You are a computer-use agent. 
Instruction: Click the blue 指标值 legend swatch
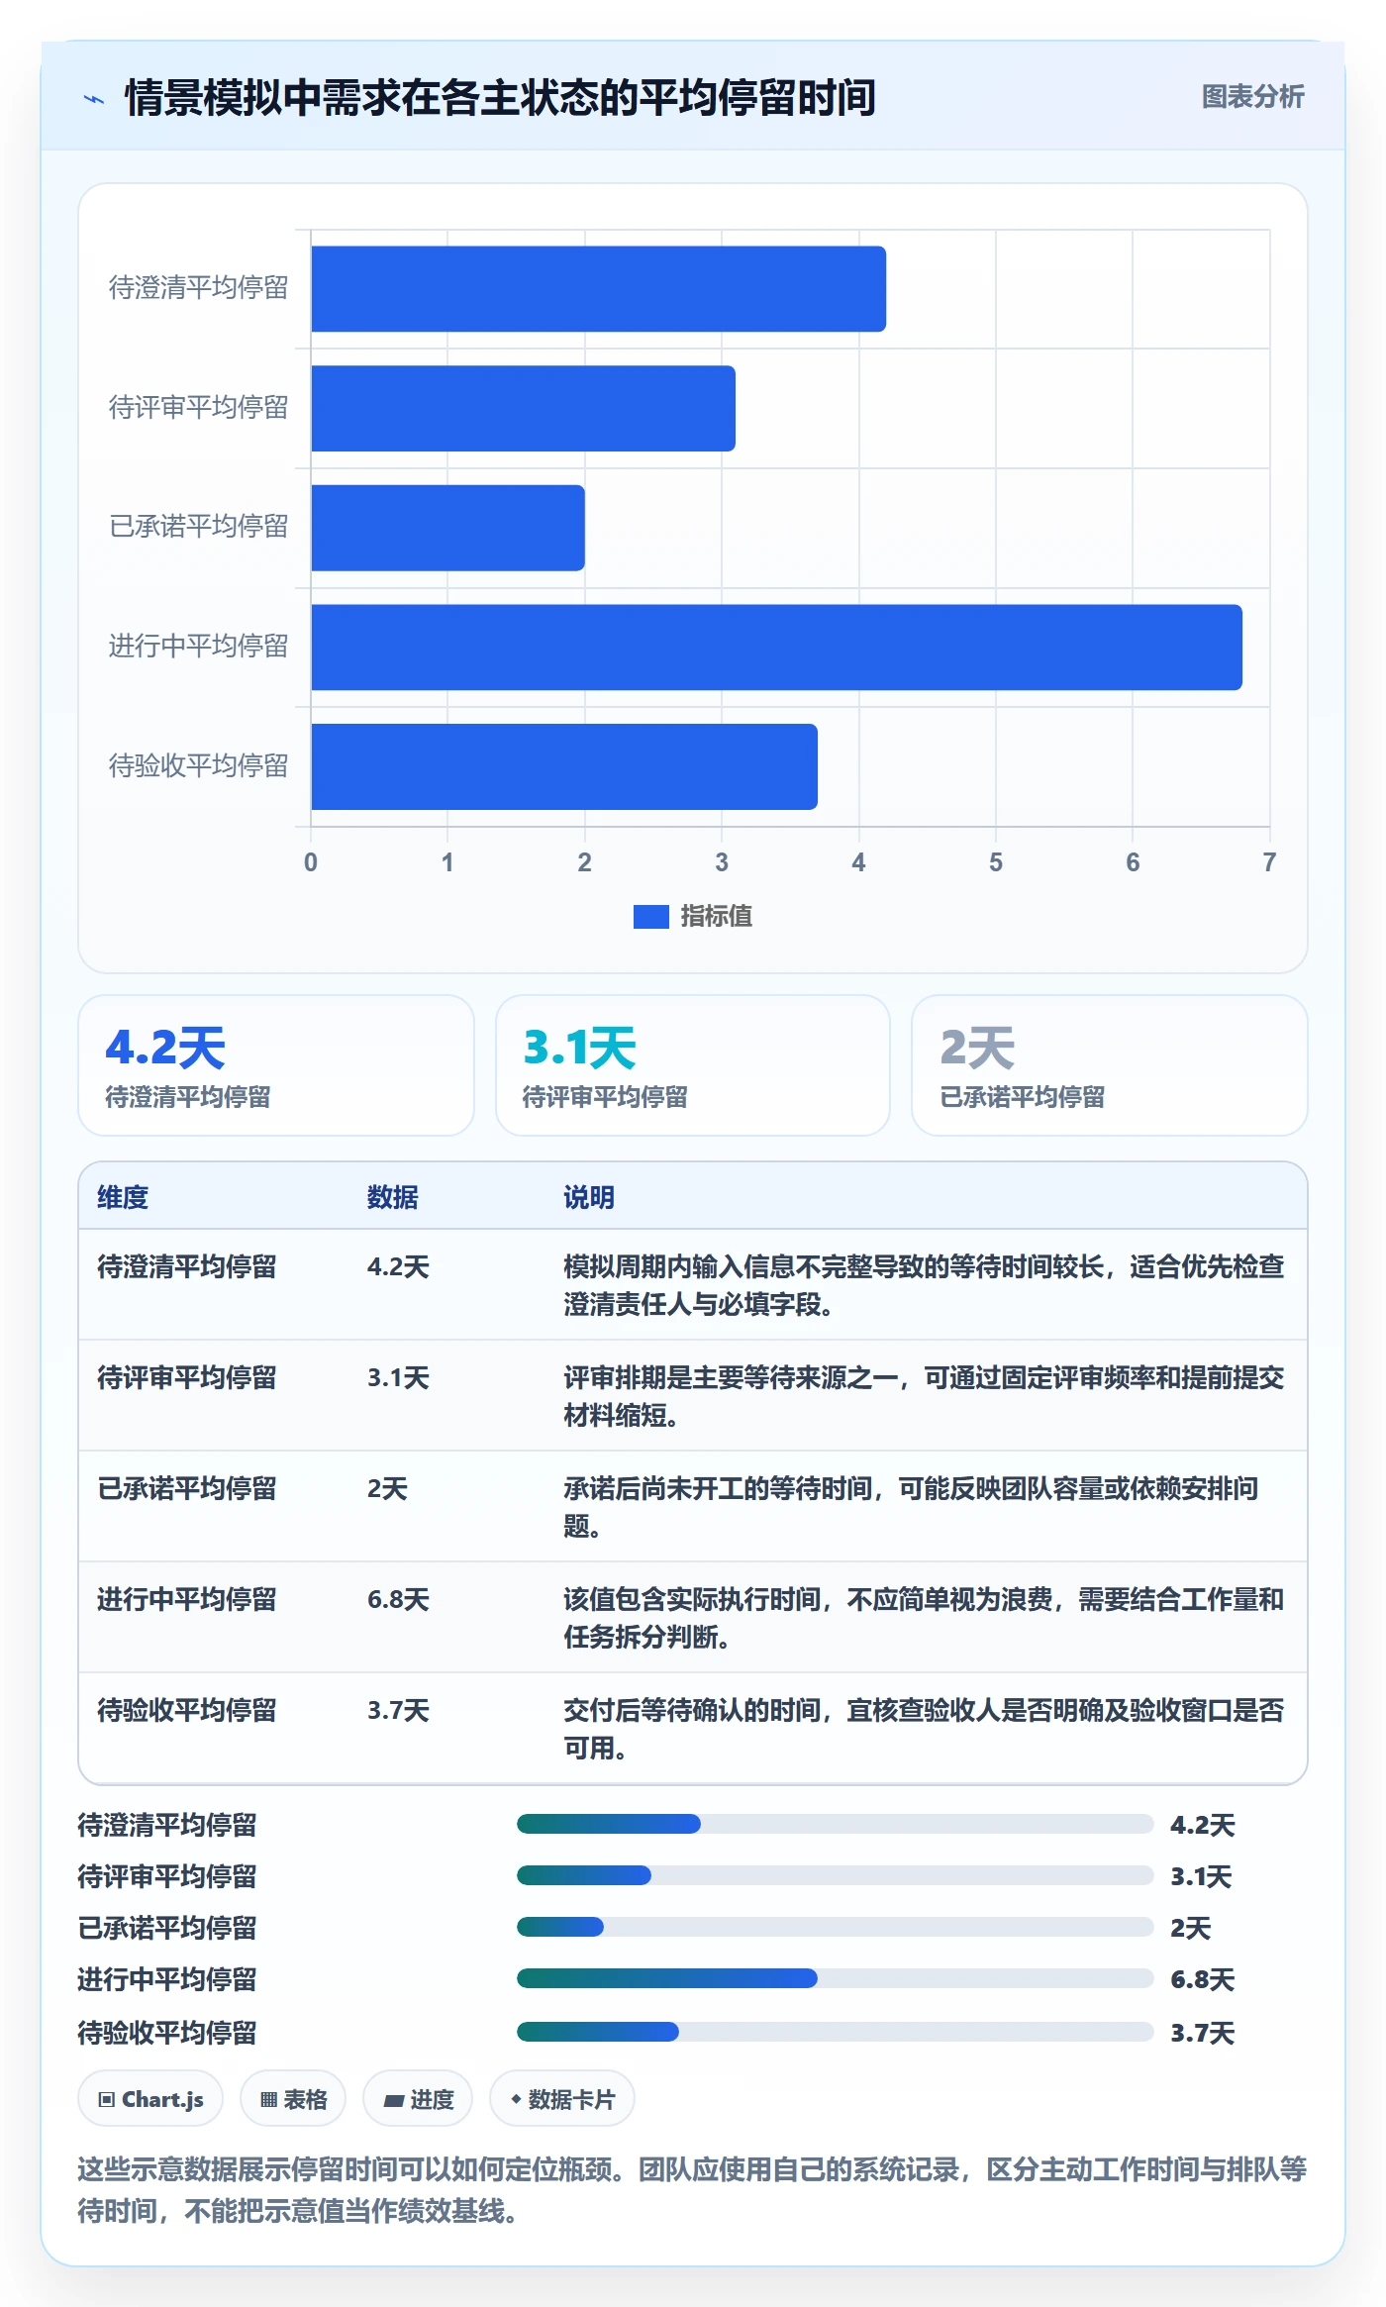651,917
